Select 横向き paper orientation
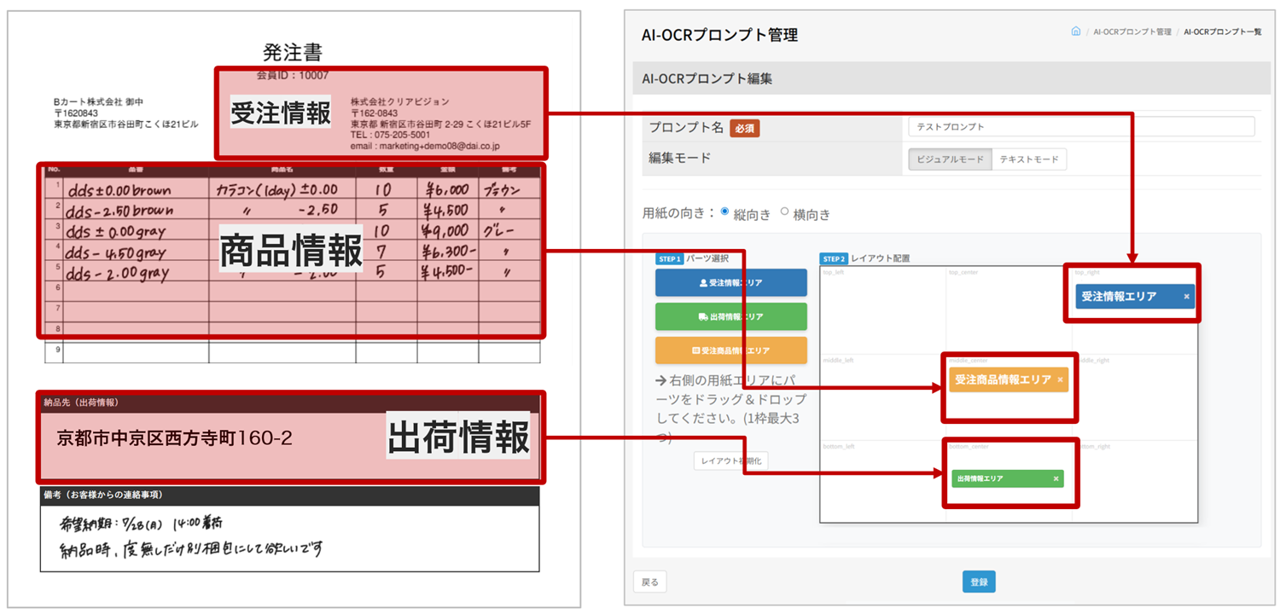 [785, 211]
